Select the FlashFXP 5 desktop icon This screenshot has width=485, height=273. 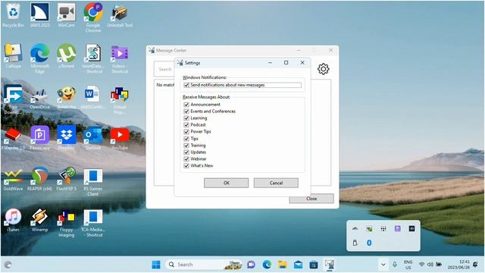(66, 179)
